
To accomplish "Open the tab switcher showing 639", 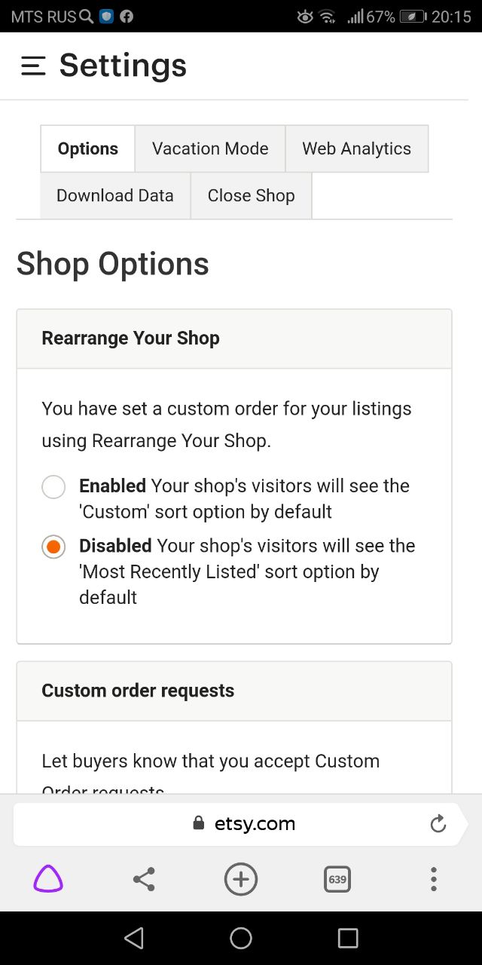I will pyautogui.click(x=337, y=879).
